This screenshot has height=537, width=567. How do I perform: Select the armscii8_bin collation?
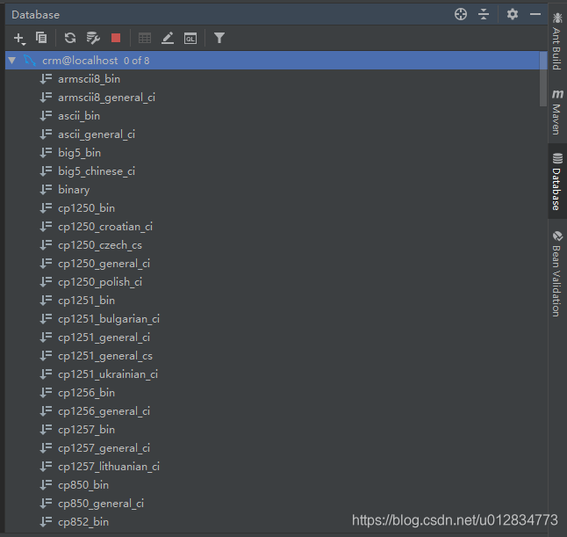(x=89, y=79)
